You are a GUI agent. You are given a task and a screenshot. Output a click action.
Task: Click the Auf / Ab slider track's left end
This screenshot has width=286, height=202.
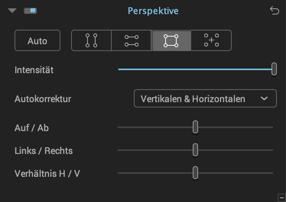coord(119,127)
